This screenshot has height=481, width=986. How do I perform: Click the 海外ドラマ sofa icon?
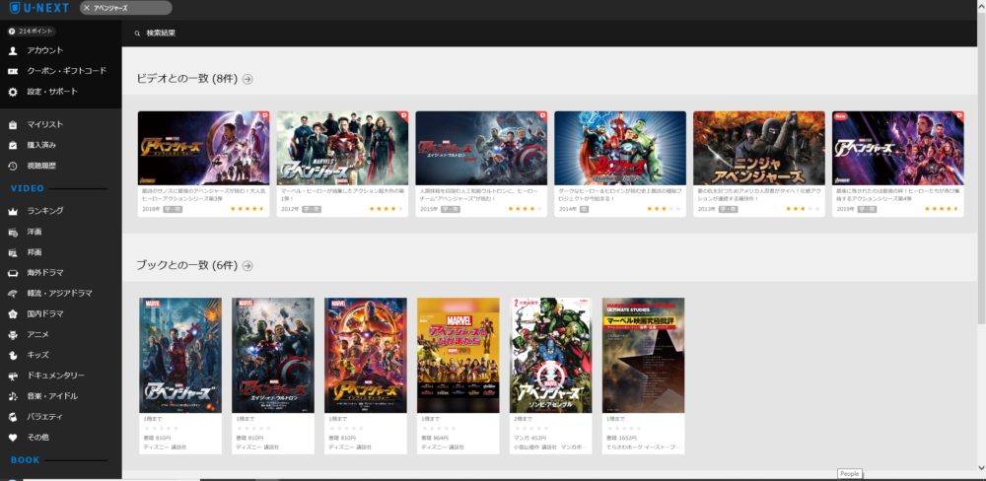click(13, 273)
